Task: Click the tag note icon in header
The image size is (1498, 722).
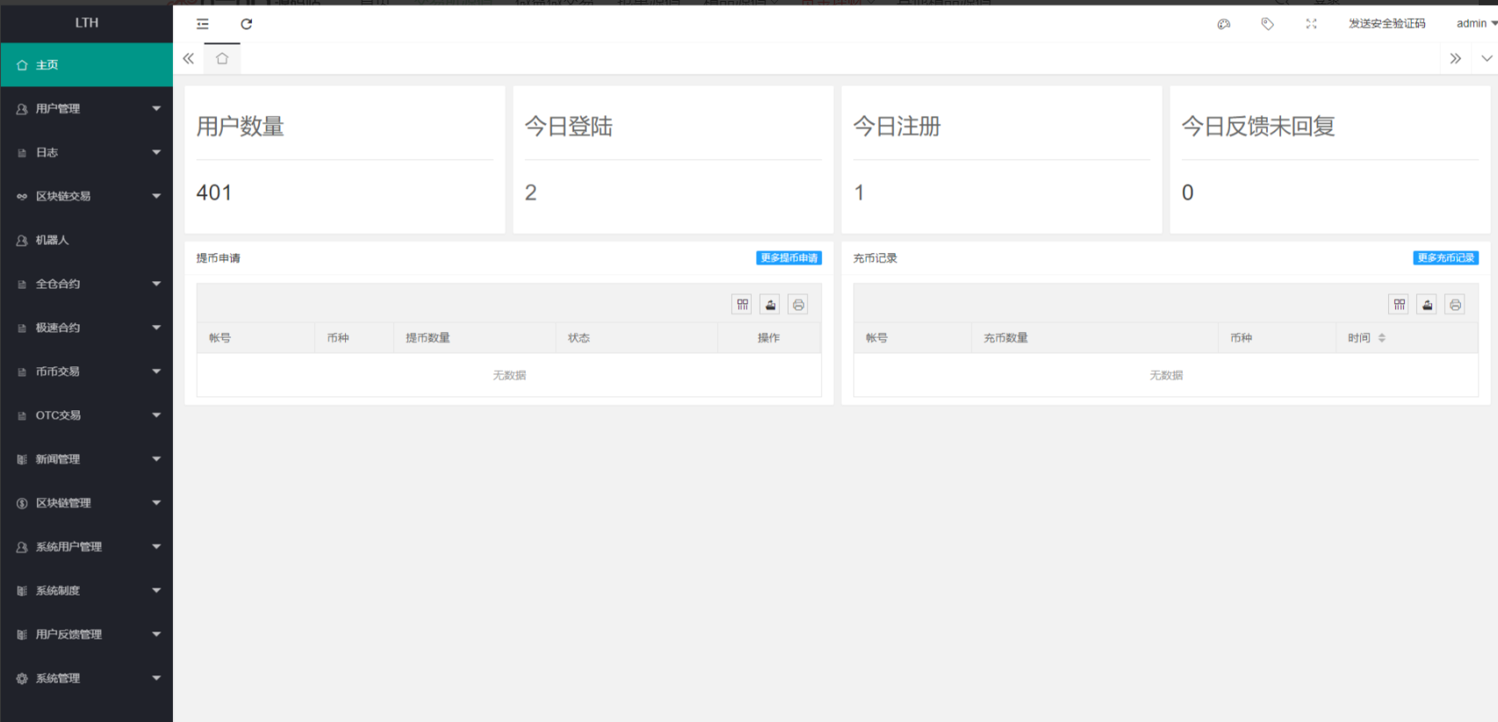Action: (1267, 24)
